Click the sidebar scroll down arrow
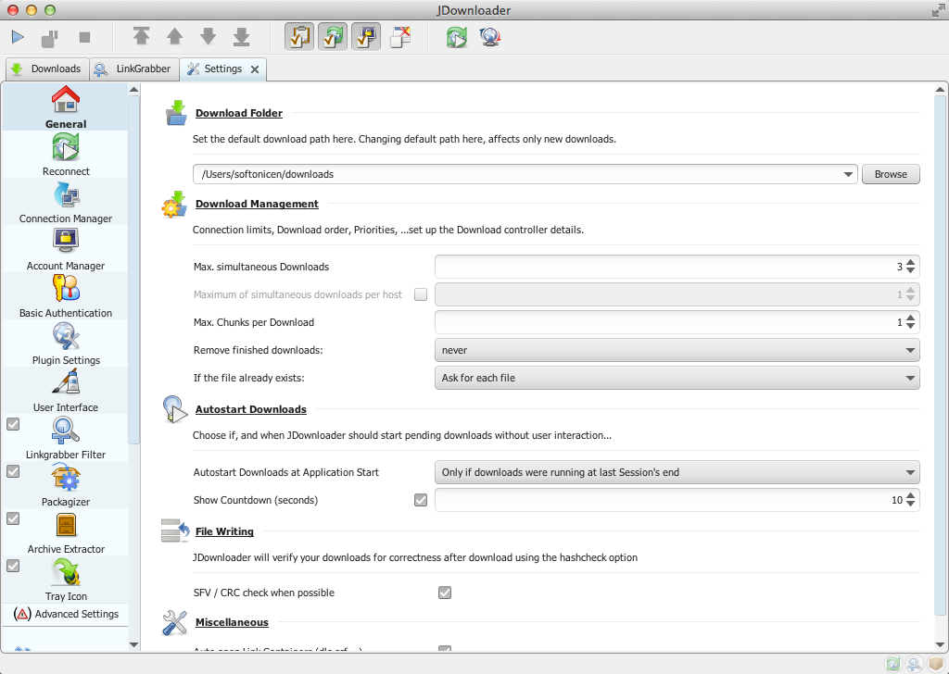The image size is (949, 674). tap(133, 645)
